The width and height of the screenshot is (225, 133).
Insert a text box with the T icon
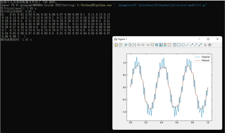tap(175, 45)
